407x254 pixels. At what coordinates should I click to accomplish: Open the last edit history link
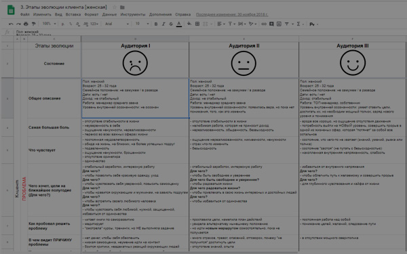tap(232, 14)
